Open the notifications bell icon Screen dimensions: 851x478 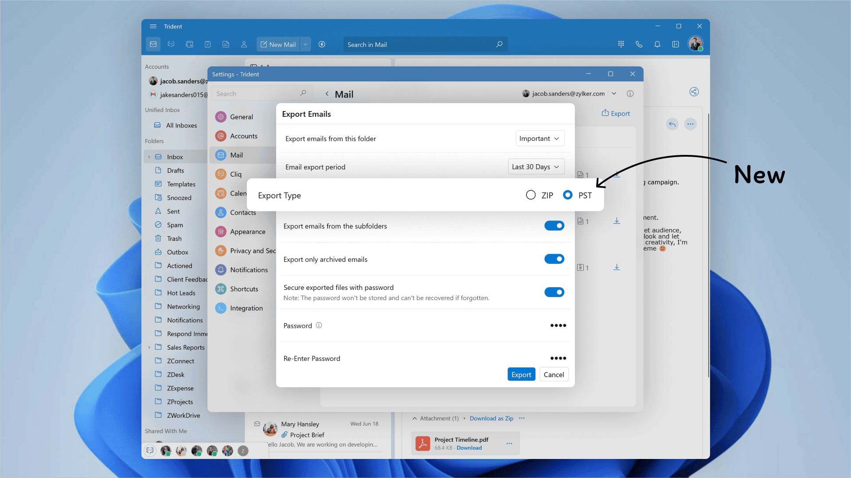[x=657, y=44]
